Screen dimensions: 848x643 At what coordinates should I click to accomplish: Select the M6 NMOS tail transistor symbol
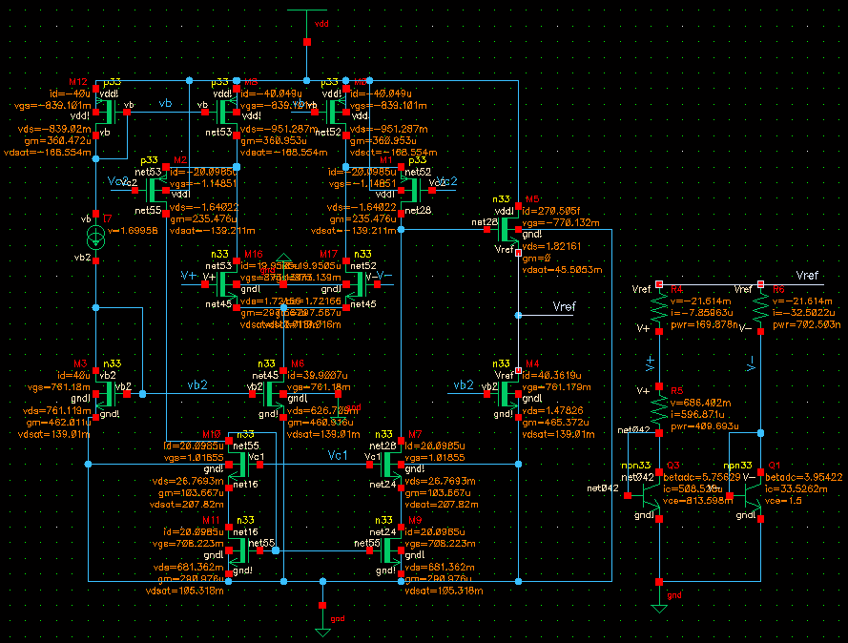pyautogui.click(x=268, y=394)
